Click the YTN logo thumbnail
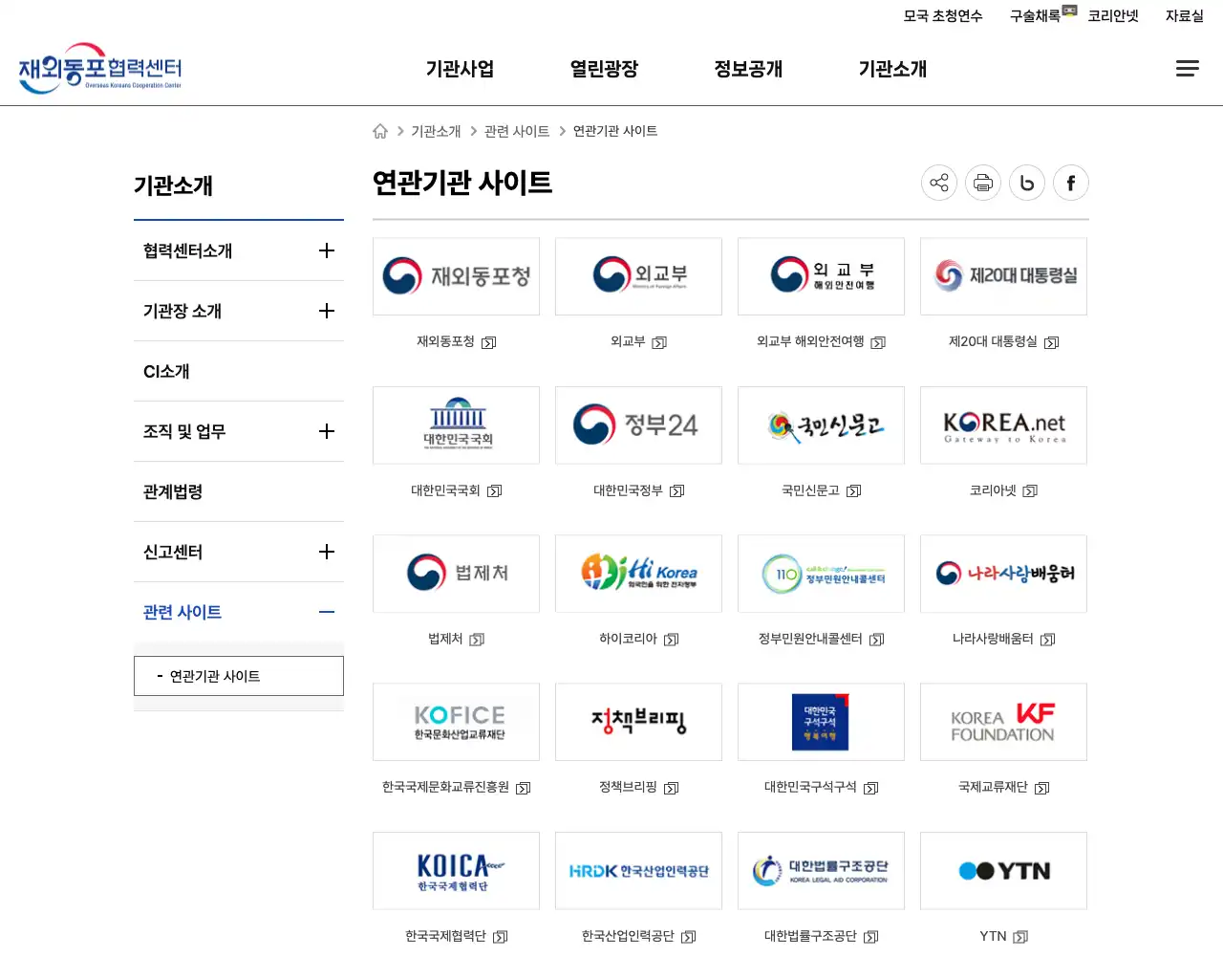 (x=1003, y=871)
